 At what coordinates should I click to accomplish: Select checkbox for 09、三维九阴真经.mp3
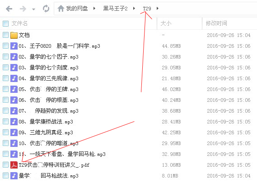pos(5,132)
